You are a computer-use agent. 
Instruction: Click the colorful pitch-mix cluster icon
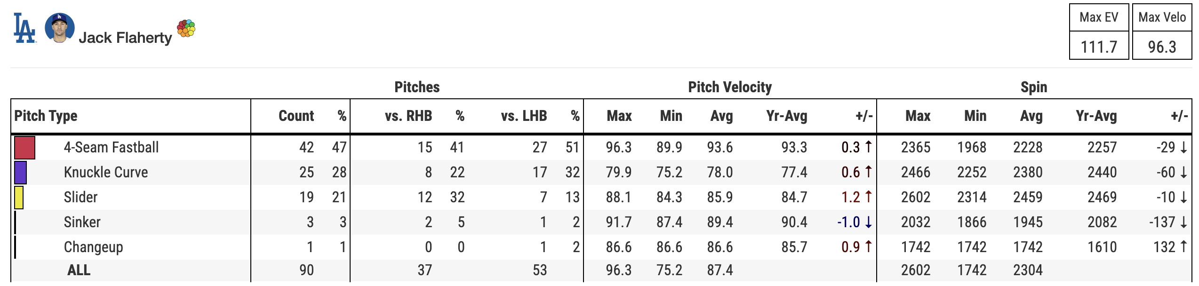[x=186, y=28]
